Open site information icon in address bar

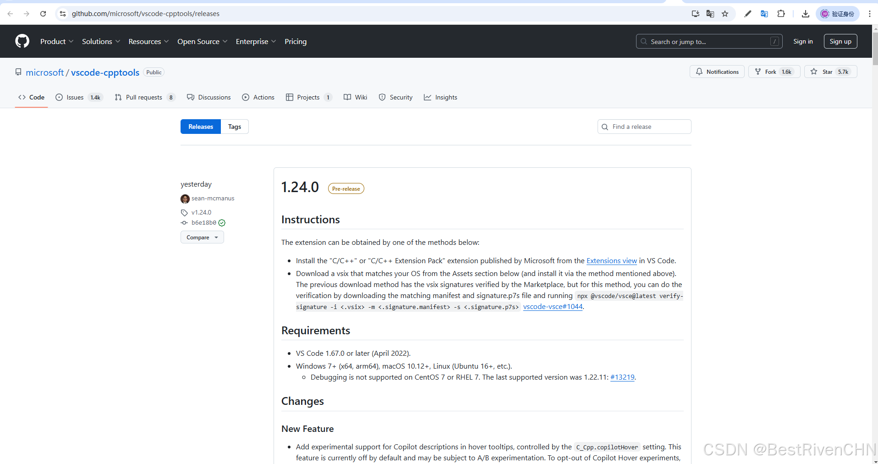click(x=63, y=14)
